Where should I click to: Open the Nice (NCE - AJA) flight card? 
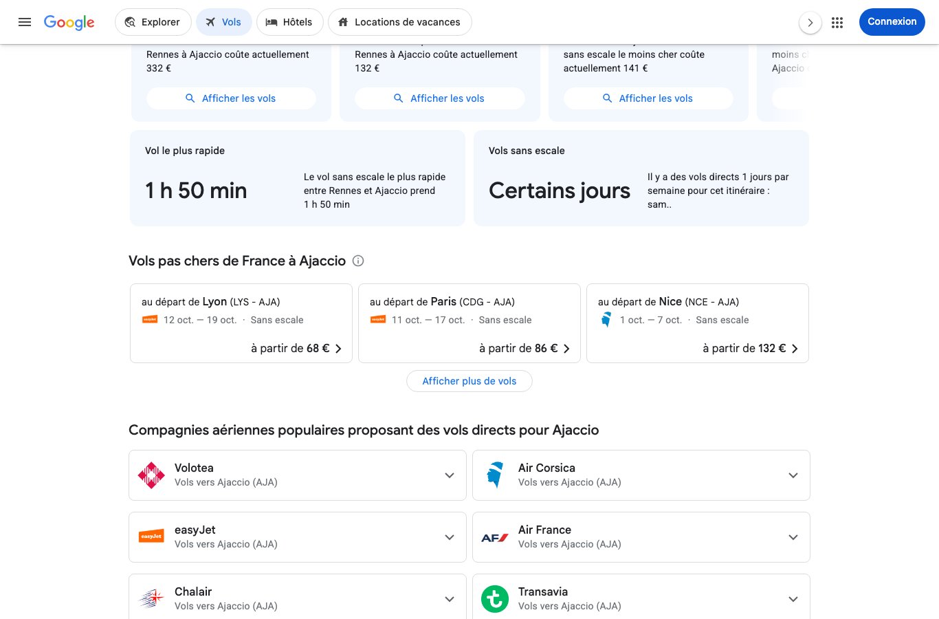click(x=698, y=323)
